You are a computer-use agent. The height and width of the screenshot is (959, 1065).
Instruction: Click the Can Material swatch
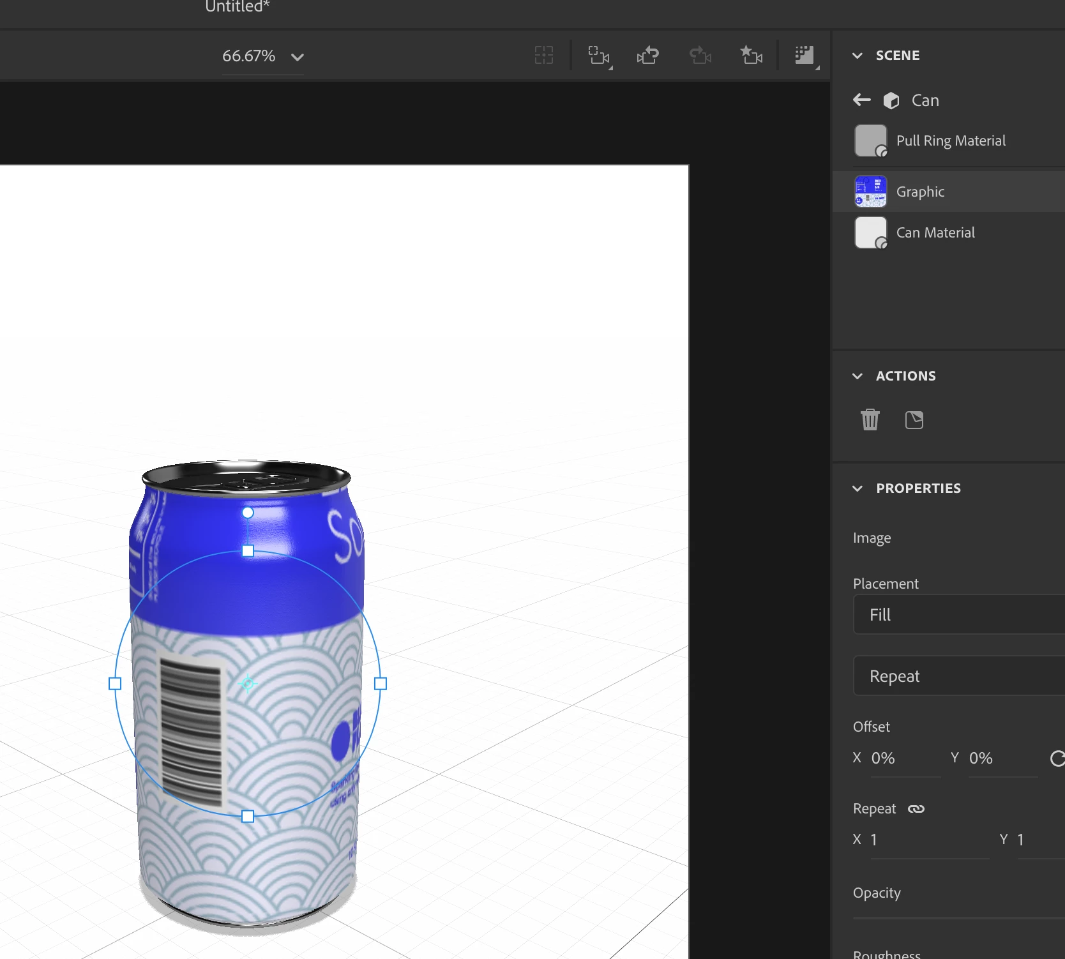click(871, 232)
